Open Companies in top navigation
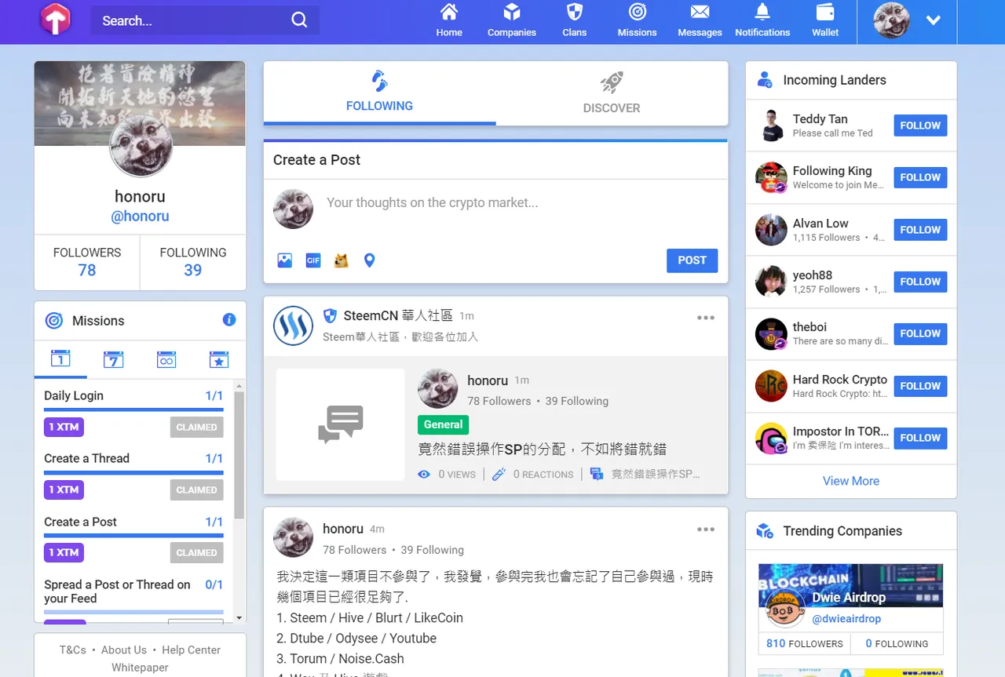 [512, 21]
